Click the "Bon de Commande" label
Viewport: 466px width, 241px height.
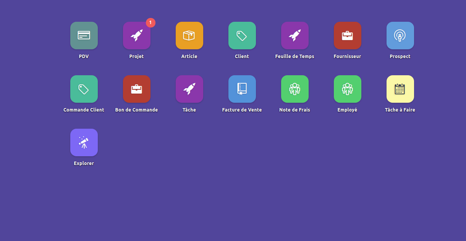tap(137, 110)
